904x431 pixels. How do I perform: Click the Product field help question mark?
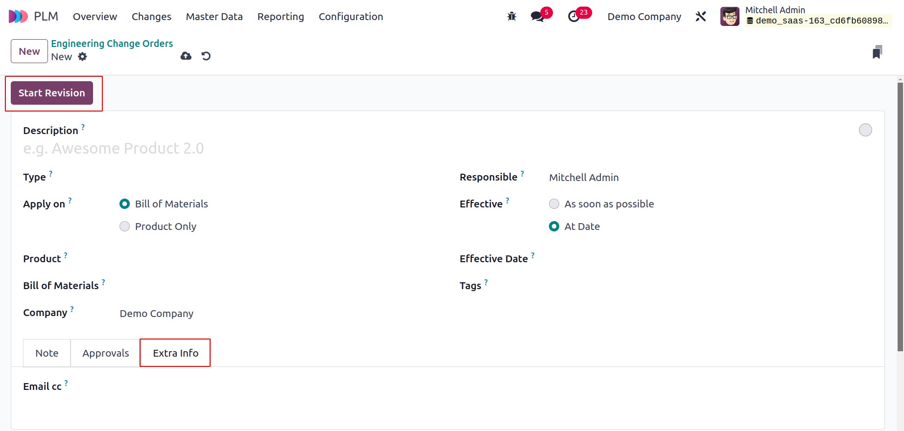[66, 255]
